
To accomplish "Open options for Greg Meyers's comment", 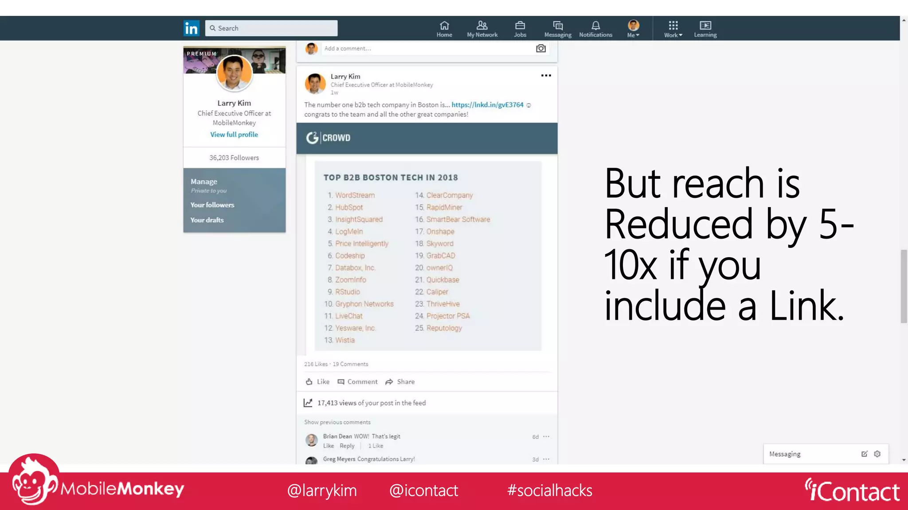I will coord(546,459).
